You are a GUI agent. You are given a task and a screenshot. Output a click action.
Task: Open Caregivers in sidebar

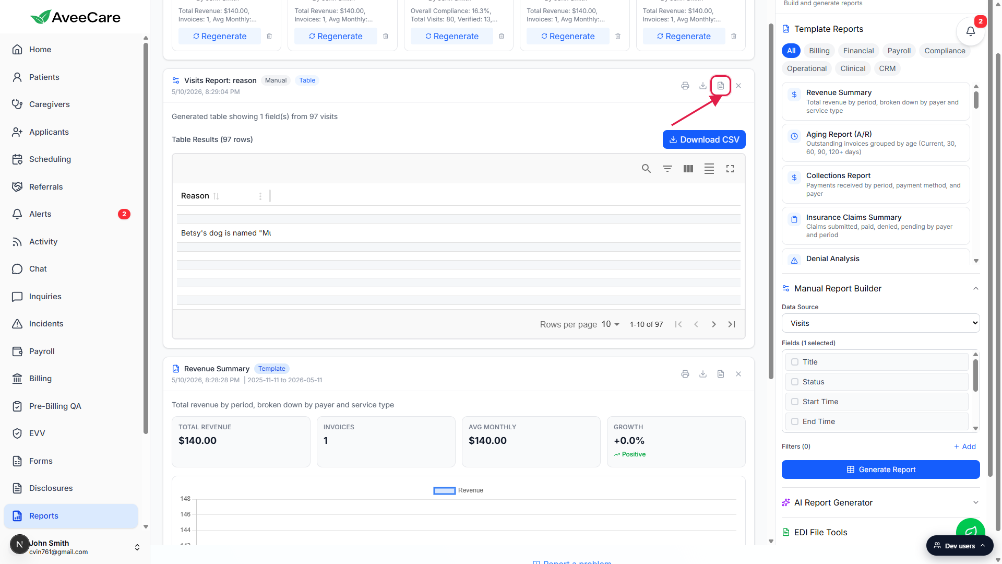point(71,104)
